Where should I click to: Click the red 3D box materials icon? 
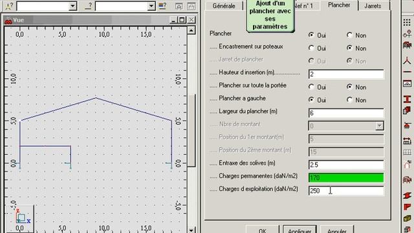[x=407, y=110]
